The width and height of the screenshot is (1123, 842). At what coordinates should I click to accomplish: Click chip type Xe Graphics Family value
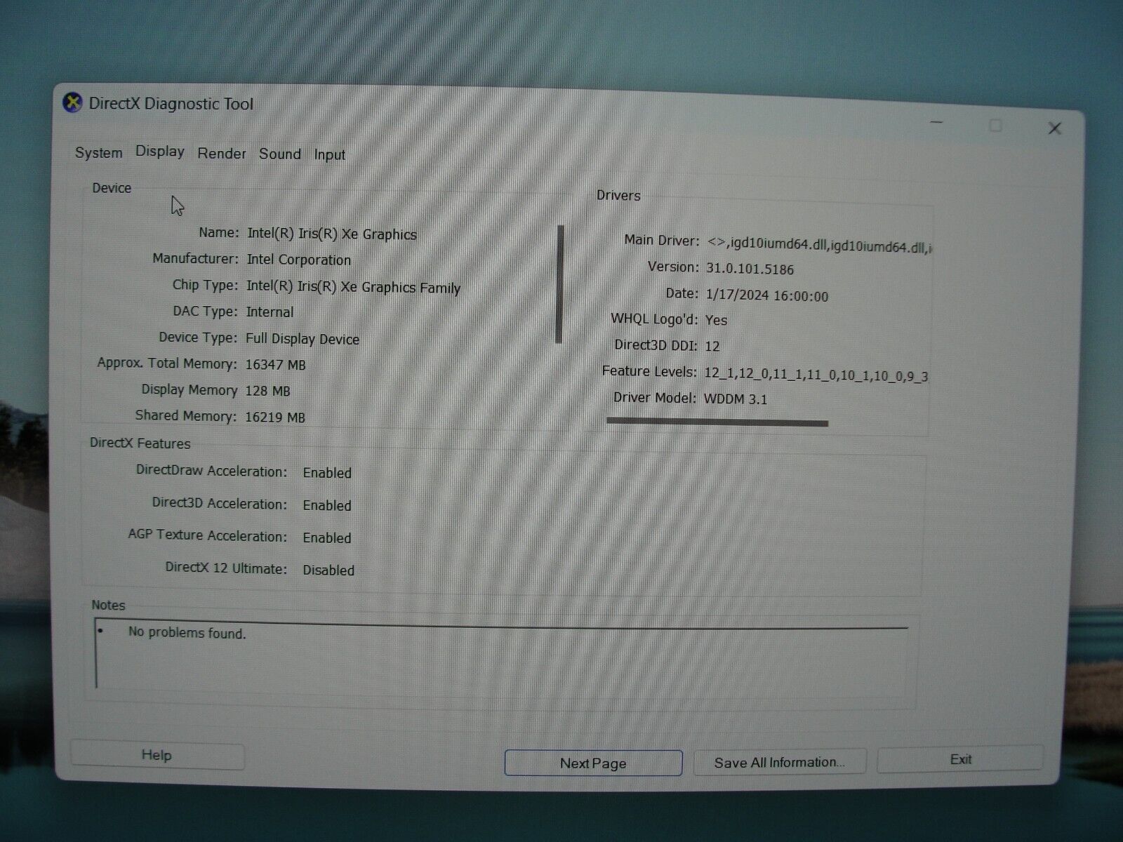click(353, 287)
